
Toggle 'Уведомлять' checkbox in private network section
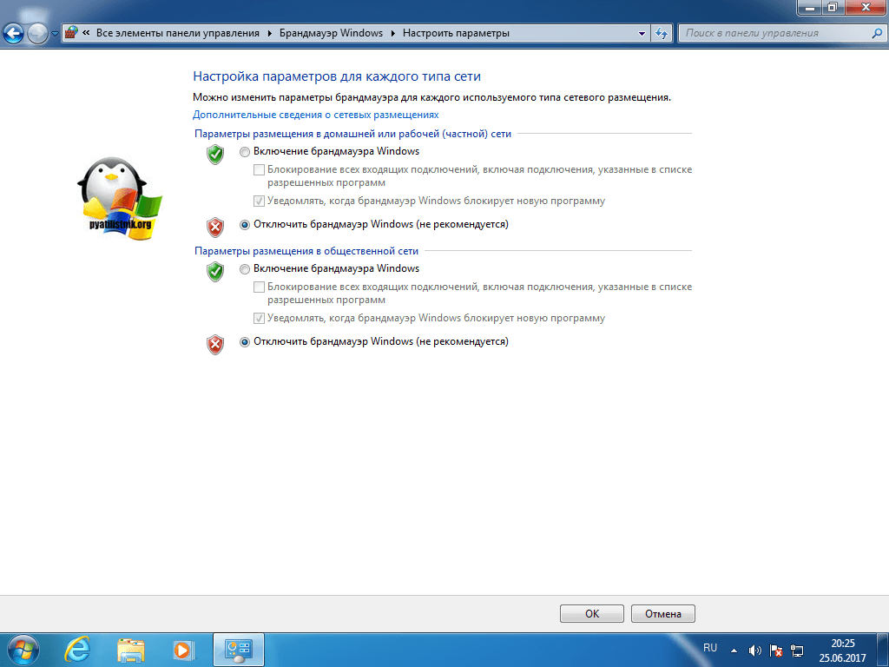[259, 201]
